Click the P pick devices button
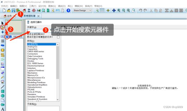Screen dimensions: 187x111 pos(7,37)
